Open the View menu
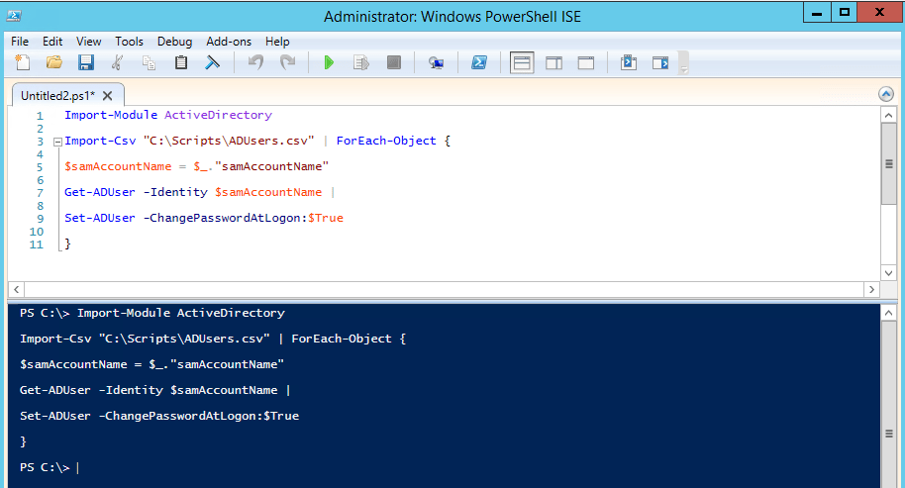This screenshot has height=488, width=905. tap(89, 42)
